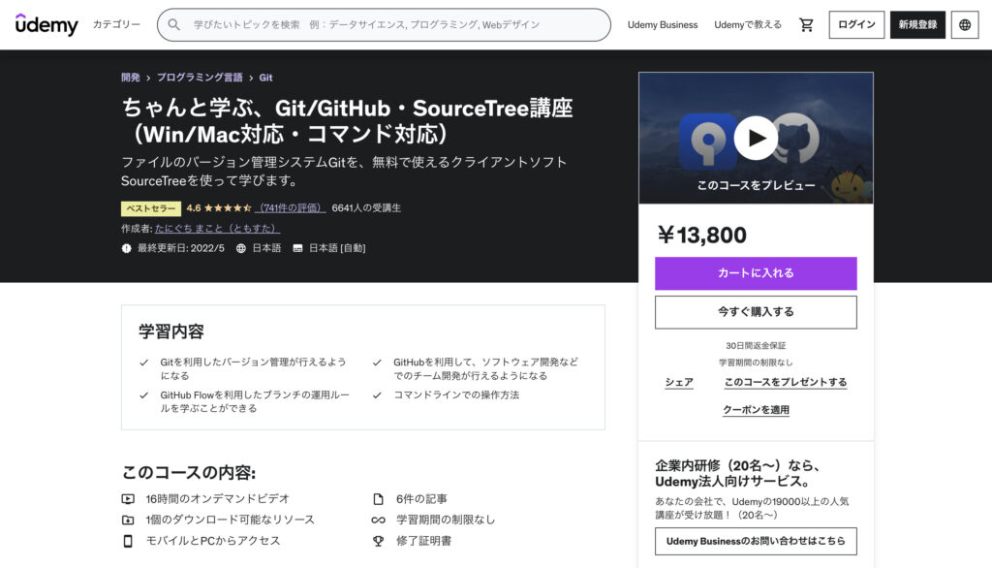
Task: Go to Git breadcrumb
Action: tap(265, 78)
